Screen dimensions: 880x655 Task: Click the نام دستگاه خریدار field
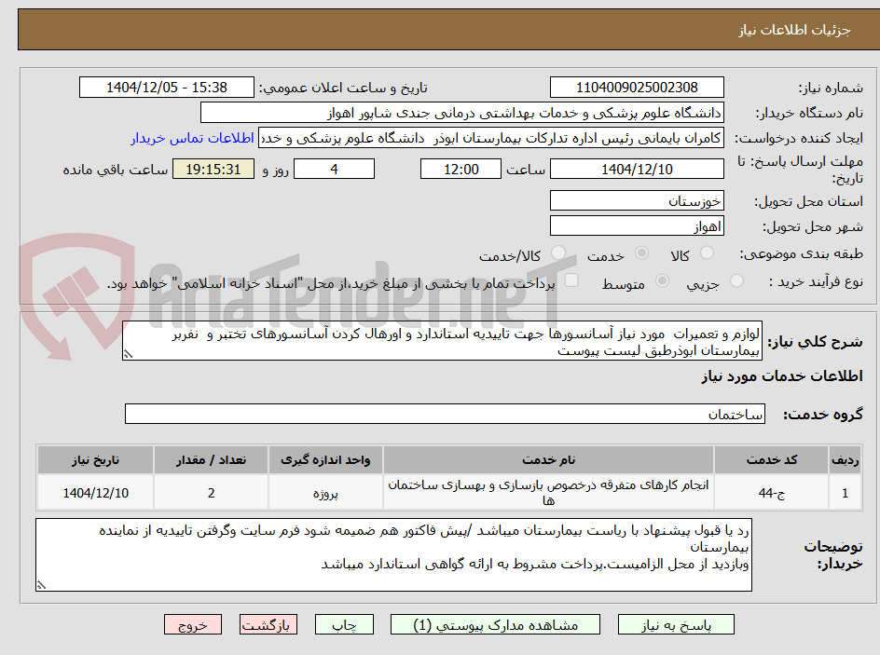461,113
